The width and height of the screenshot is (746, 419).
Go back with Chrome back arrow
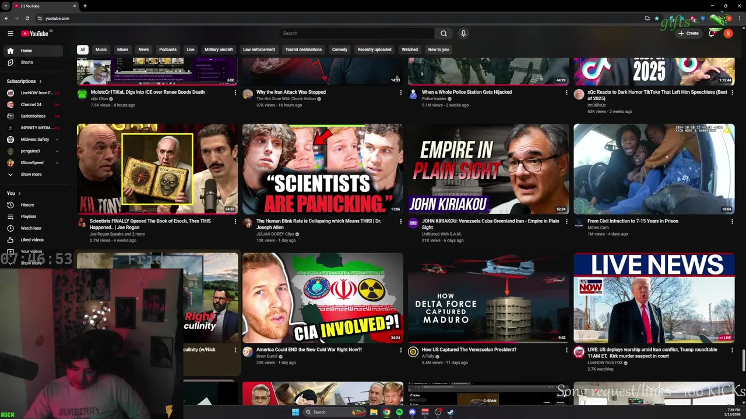(6, 18)
